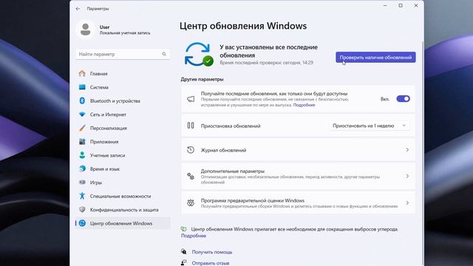The image size is (473, 266).
Task: Open the User account avatar
Action: coord(86,30)
